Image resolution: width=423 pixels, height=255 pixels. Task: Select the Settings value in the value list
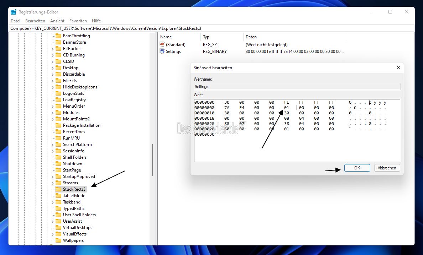coord(173,51)
